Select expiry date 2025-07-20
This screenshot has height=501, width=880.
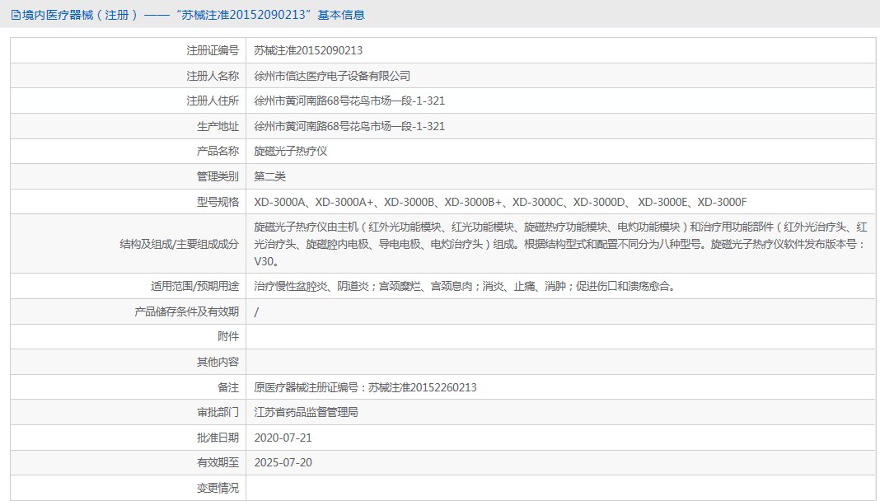(283, 463)
